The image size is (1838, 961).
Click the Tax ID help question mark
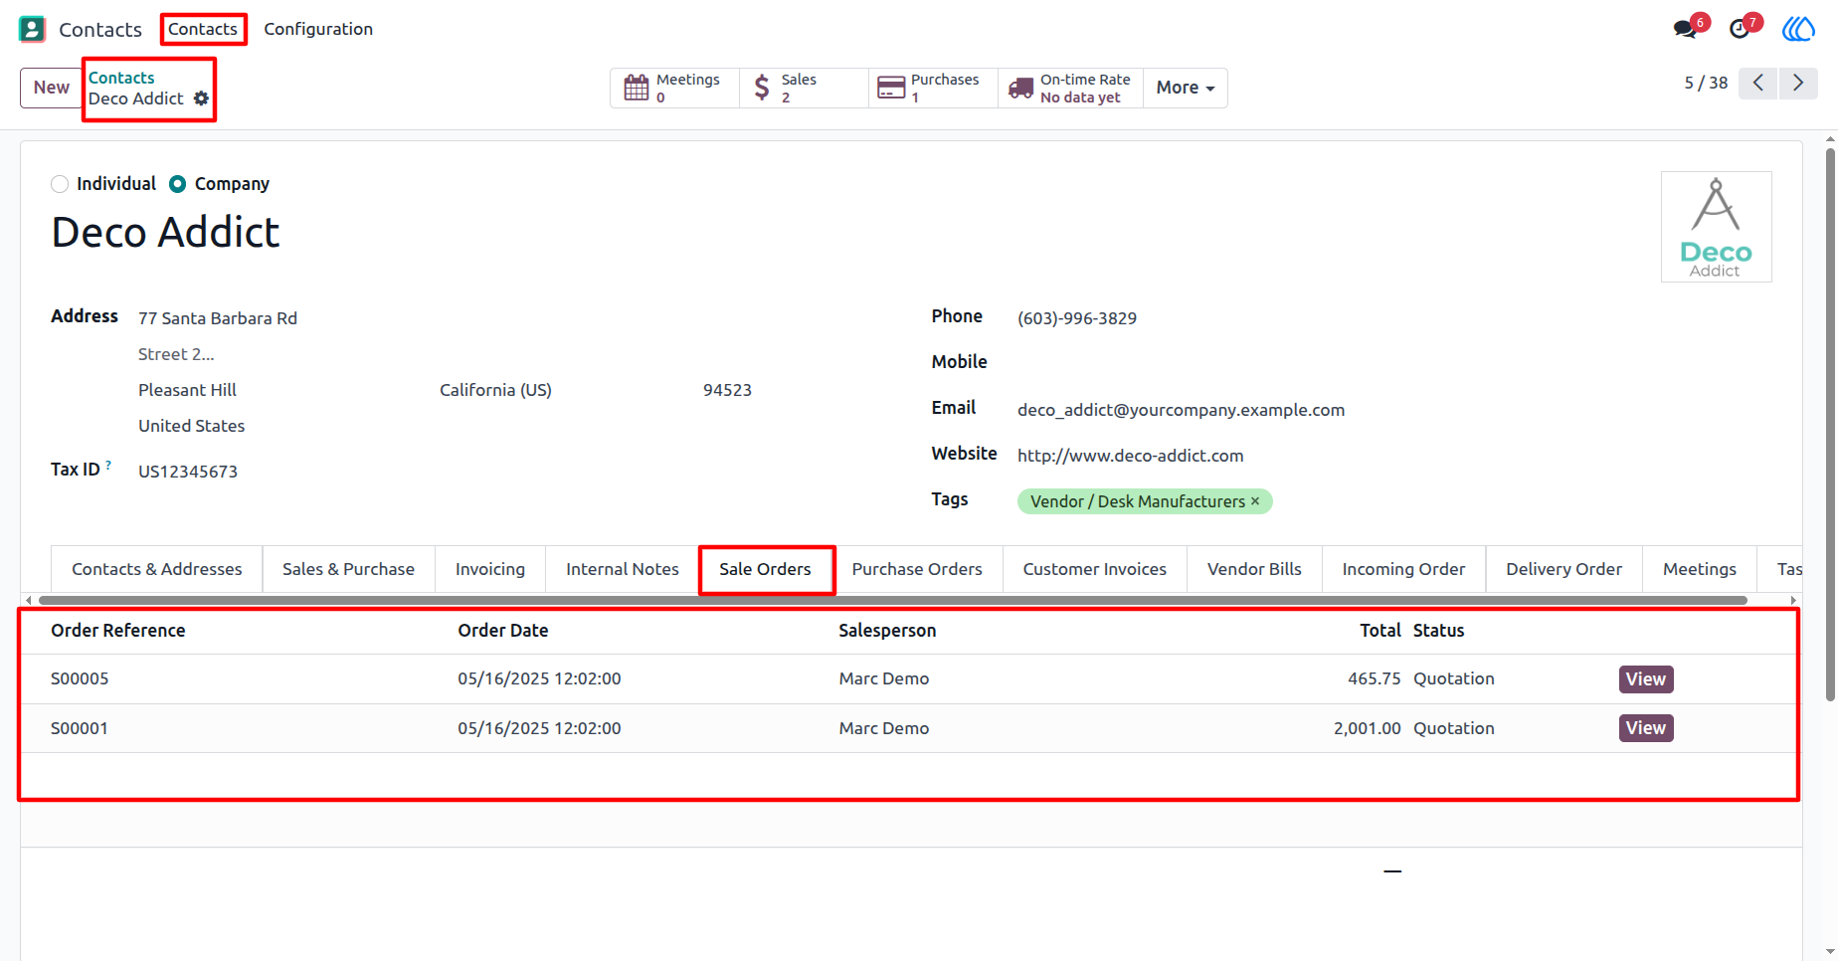pyautogui.click(x=108, y=465)
